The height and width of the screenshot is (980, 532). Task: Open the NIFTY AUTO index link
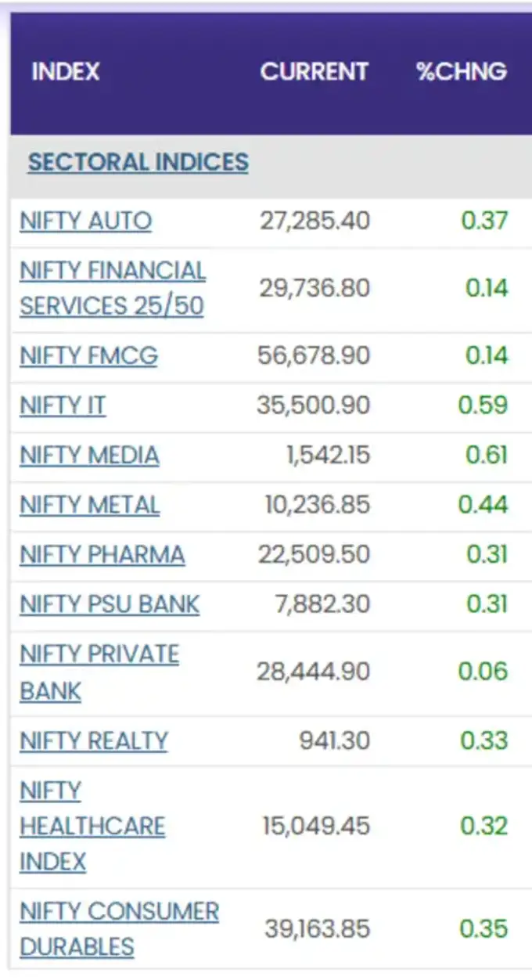pyautogui.click(x=85, y=221)
